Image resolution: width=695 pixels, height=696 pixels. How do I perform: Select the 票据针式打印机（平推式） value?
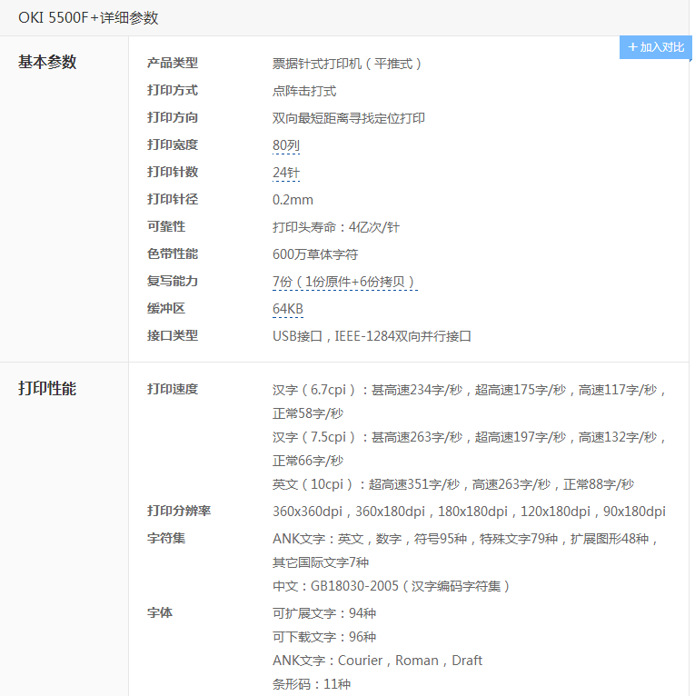[346, 64]
